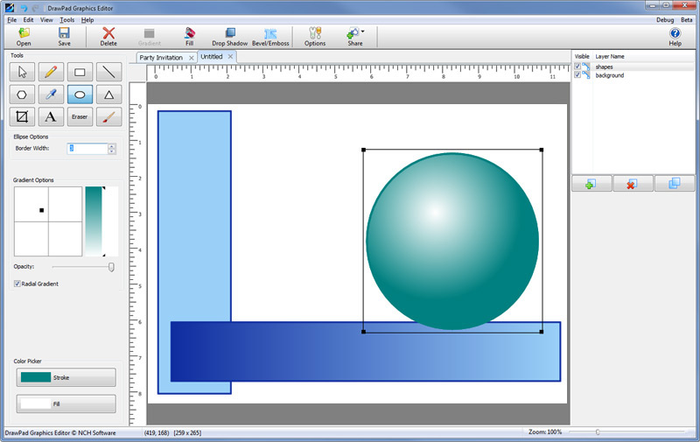The width and height of the screenshot is (700, 442).
Task: Select the Rectangle shape tool
Action: pyautogui.click(x=80, y=72)
